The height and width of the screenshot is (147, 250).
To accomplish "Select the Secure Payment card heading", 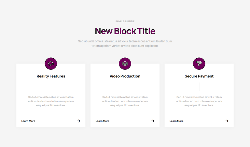I will click(199, 76).
